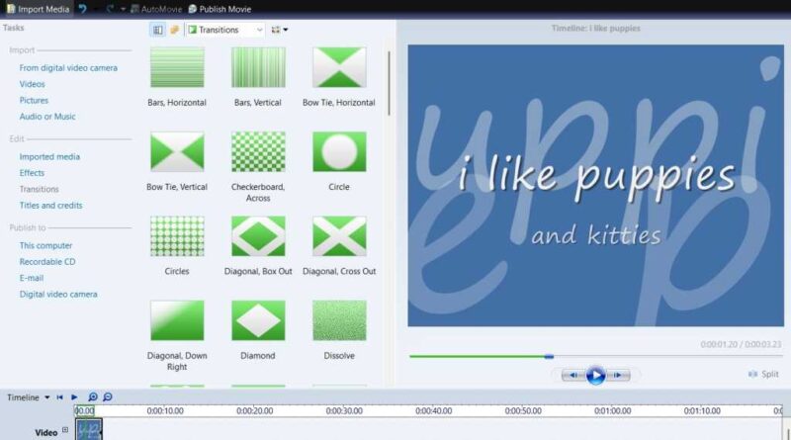The height and width of the screenshot is (440, 791).
Task: Rewind the timeline to start
Action: pos(59,397)
